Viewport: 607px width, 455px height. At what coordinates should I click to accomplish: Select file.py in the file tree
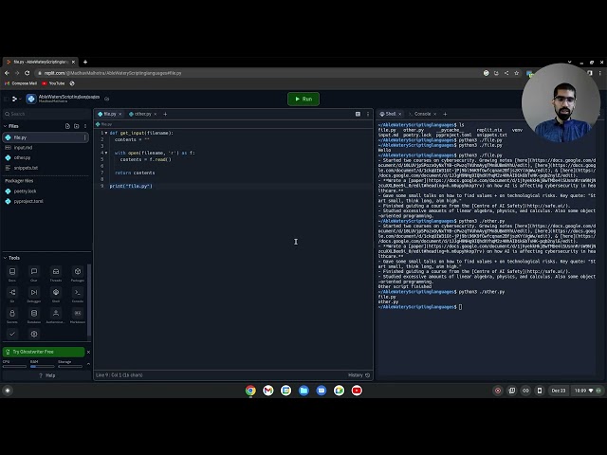click(46, 137)
